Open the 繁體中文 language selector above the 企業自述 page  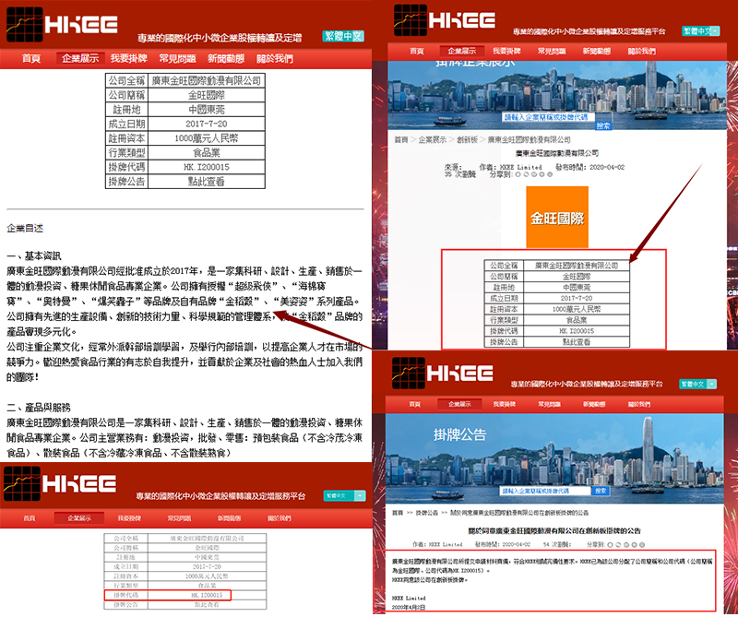click(343, 37)
